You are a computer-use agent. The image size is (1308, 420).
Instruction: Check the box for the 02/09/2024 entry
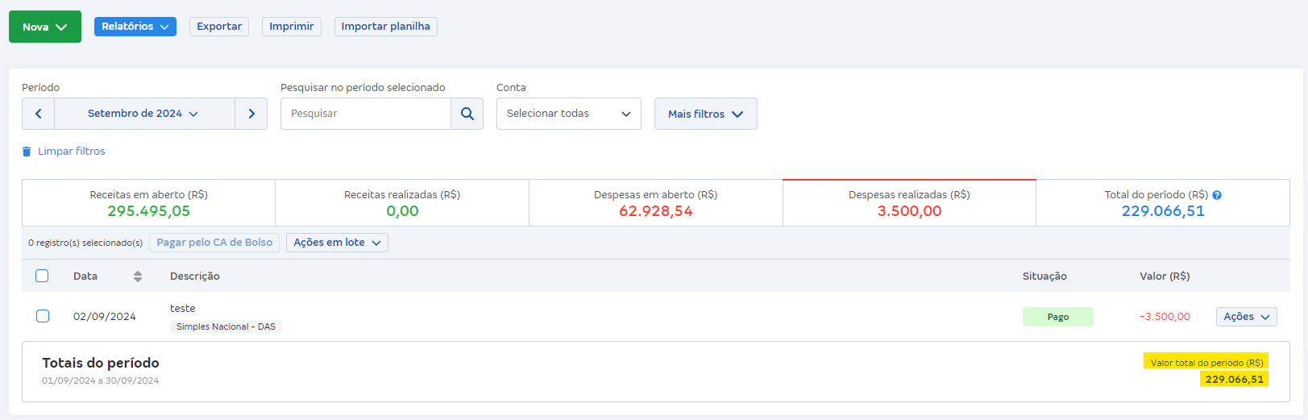(x=43, y=316)
